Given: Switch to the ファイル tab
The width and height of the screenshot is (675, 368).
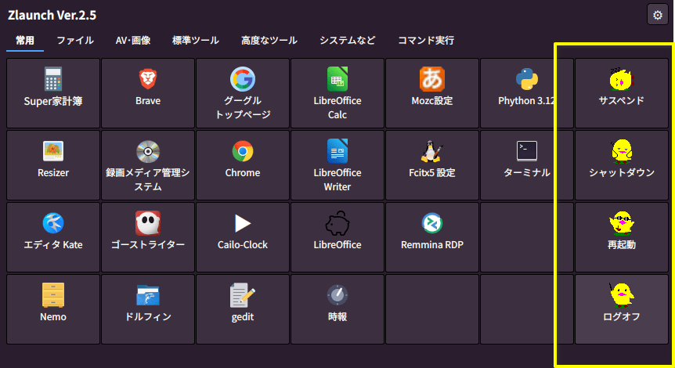Looking at the screenshot, I should [75, 41].
